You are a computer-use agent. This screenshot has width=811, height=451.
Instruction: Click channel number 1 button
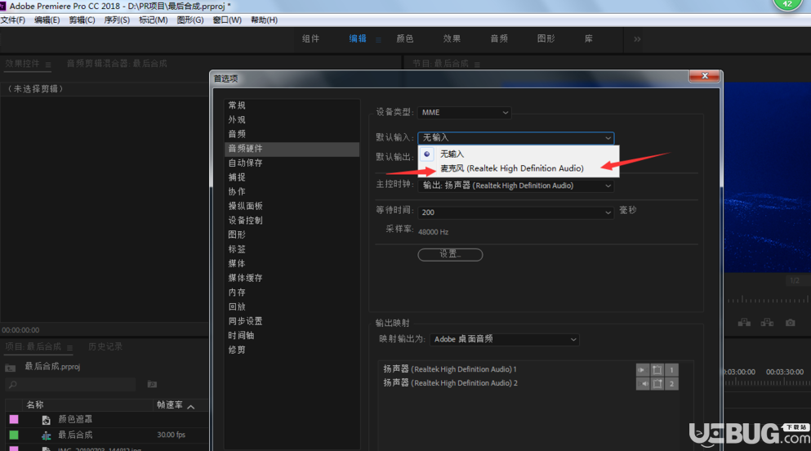tap(671, 370)
